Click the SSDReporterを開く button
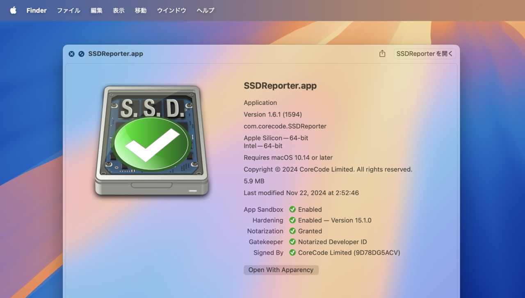Image resolution: width=525 pixels, height=298 pixels. (425, 54)
